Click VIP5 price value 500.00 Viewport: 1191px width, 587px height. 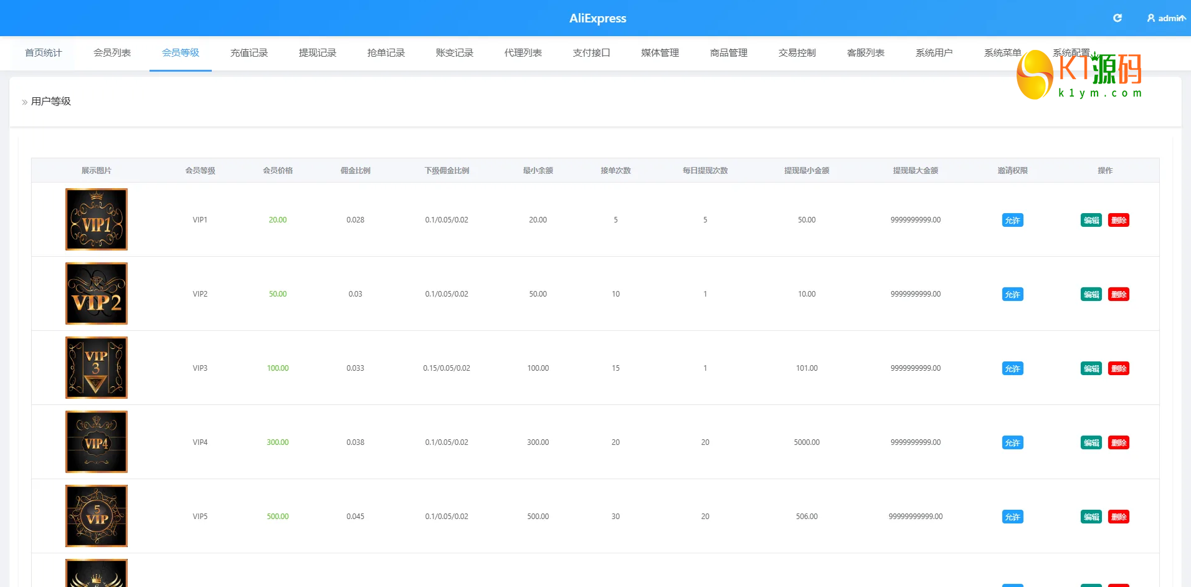click(278, 517)
